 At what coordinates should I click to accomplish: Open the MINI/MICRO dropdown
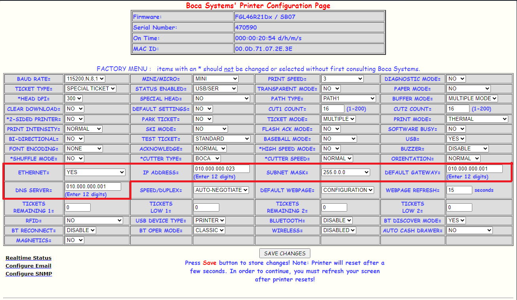tap(216, 79)
